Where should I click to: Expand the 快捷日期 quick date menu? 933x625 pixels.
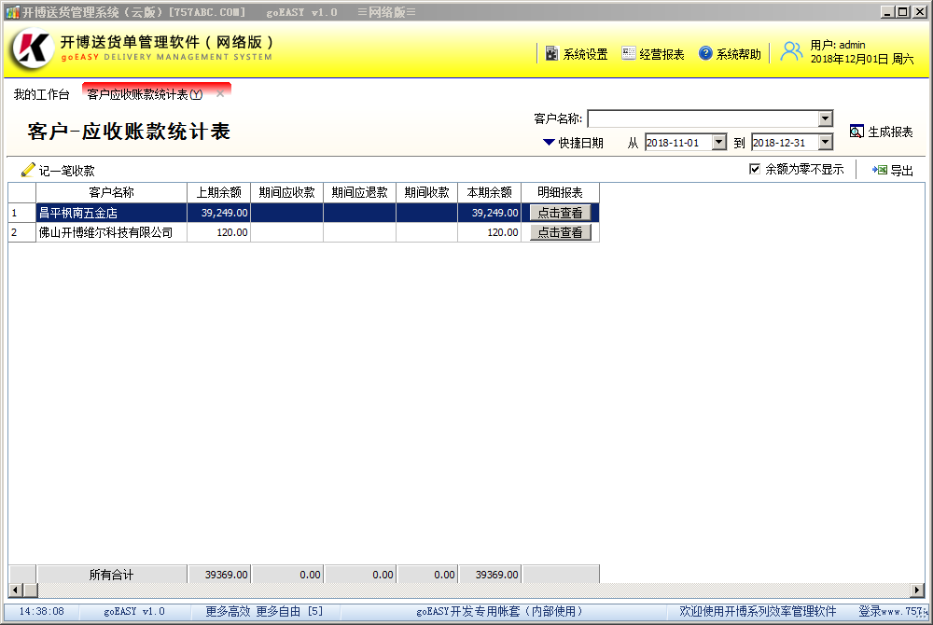coord(549,143)
